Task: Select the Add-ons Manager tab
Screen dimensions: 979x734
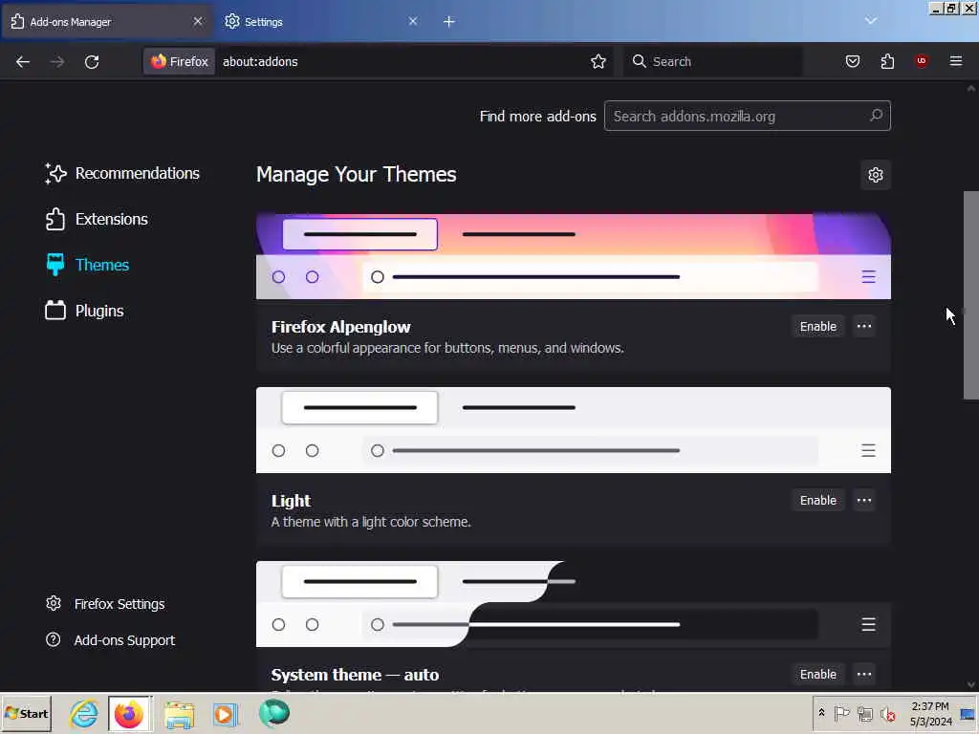Action: pos(106,21)
